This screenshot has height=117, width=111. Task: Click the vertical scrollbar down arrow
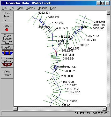click(x=108, y=105)
